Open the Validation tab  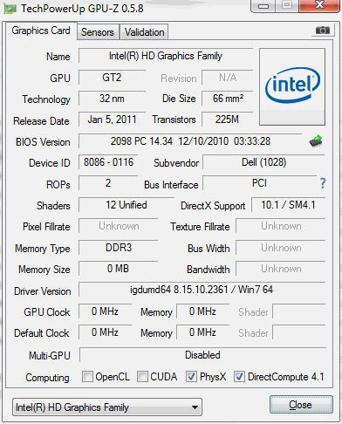point(144,32)
